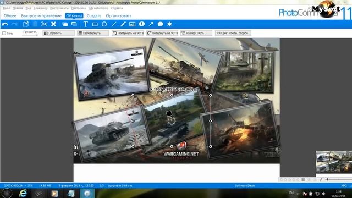
Task: Open the Организовать tab
Action: 119,16
